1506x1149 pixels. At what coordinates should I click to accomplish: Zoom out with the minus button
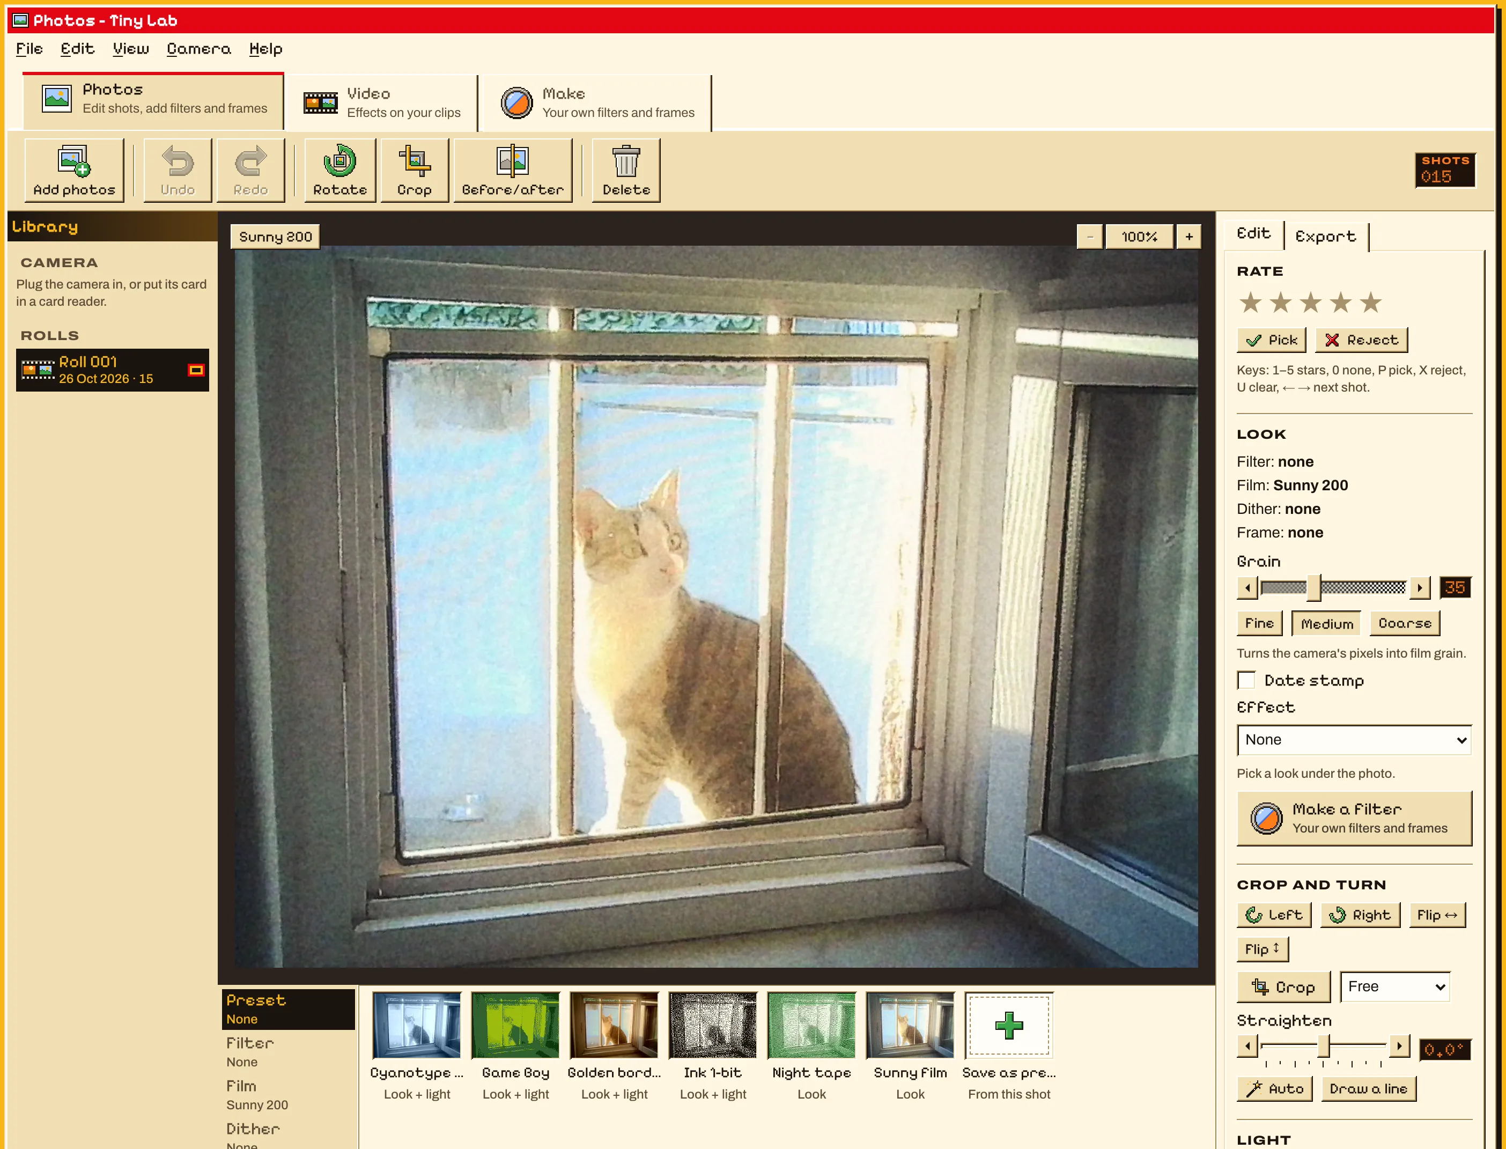click(x=1090, y=237)
